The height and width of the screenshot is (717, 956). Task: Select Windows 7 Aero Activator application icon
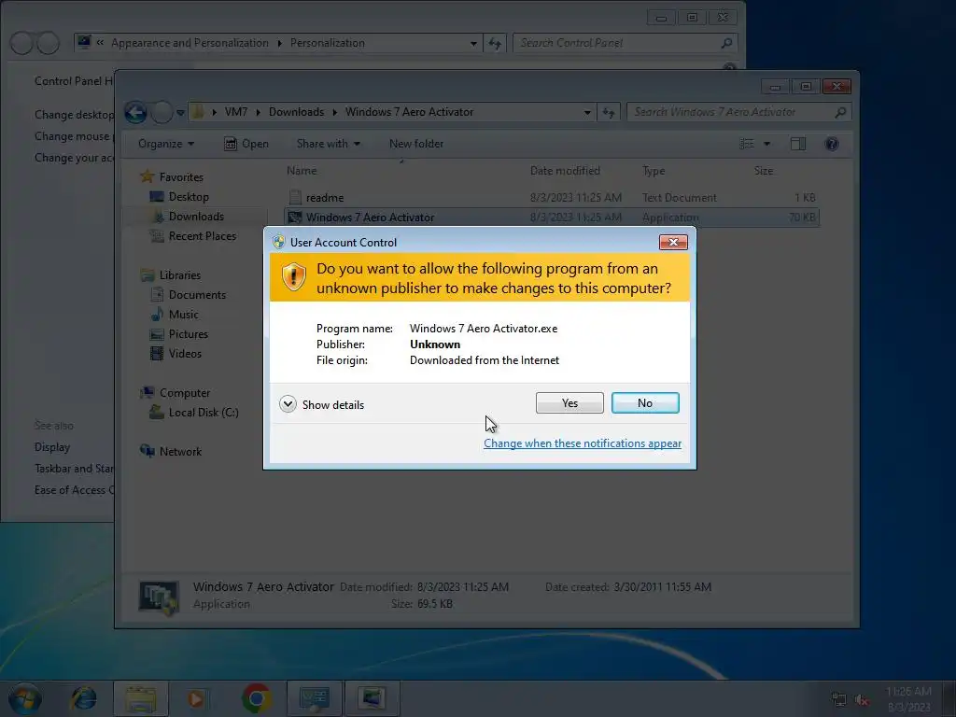pyautogui.click(x=295, y=217)
